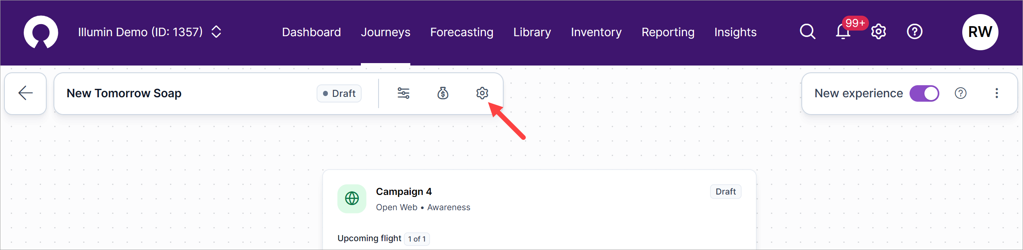Screen dimensions: 1023x250
Task: Open the search icon in header
Action: click(807, 31)
